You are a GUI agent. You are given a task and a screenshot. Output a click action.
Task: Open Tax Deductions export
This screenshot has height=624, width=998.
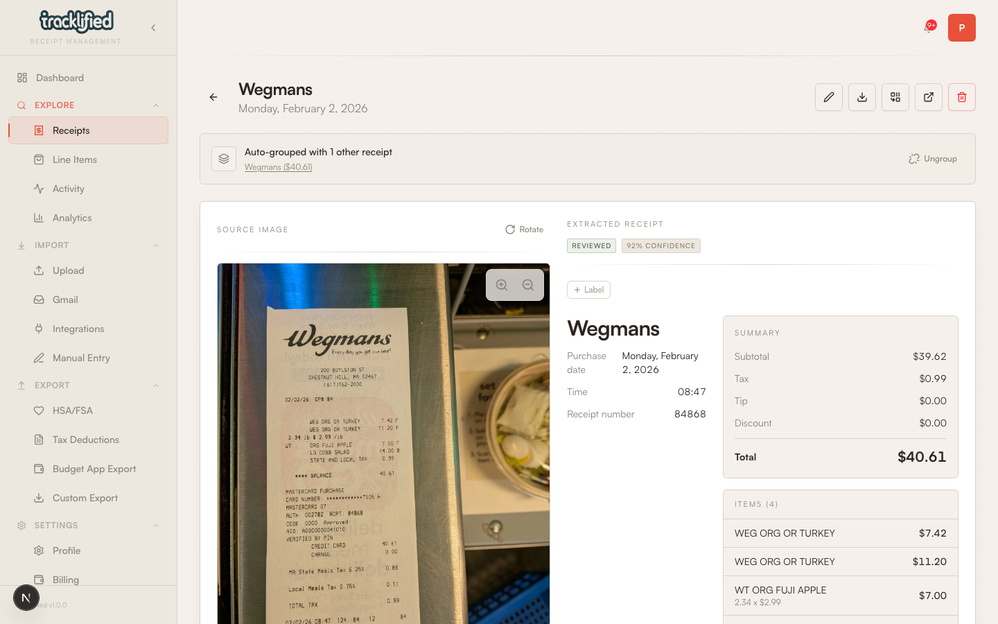pos(88,440)
